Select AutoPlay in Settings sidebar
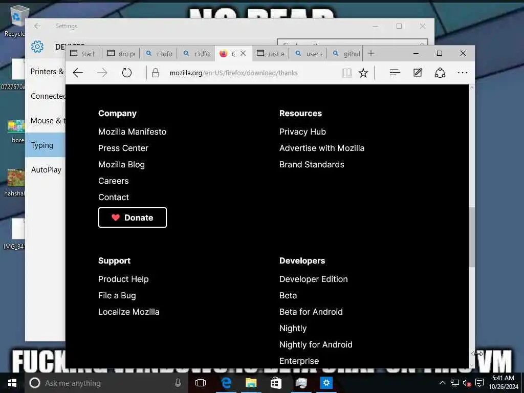Viewport: 524px width, 393px height. (46, 170)
